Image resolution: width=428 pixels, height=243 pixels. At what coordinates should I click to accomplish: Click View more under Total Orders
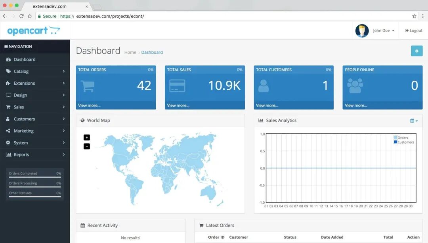pos(89,106)
